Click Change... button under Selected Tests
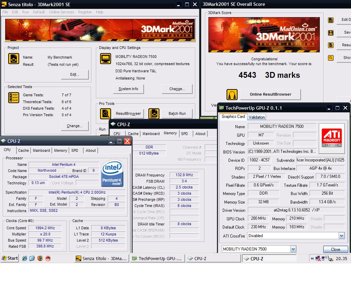The height and width of the screenshot is (281, 351). (x=75, y=126)
